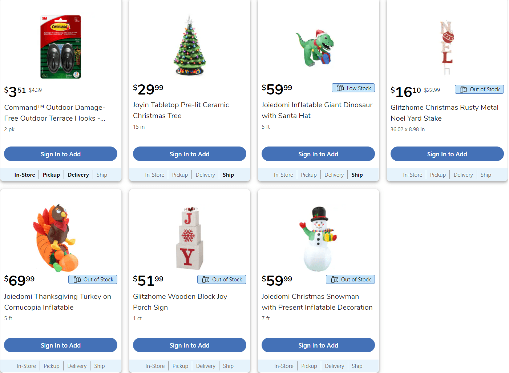Open the Joiedomi Giant Dinosaur product title
This screenshot has width=509, height=373.
(x=317, y=110)
